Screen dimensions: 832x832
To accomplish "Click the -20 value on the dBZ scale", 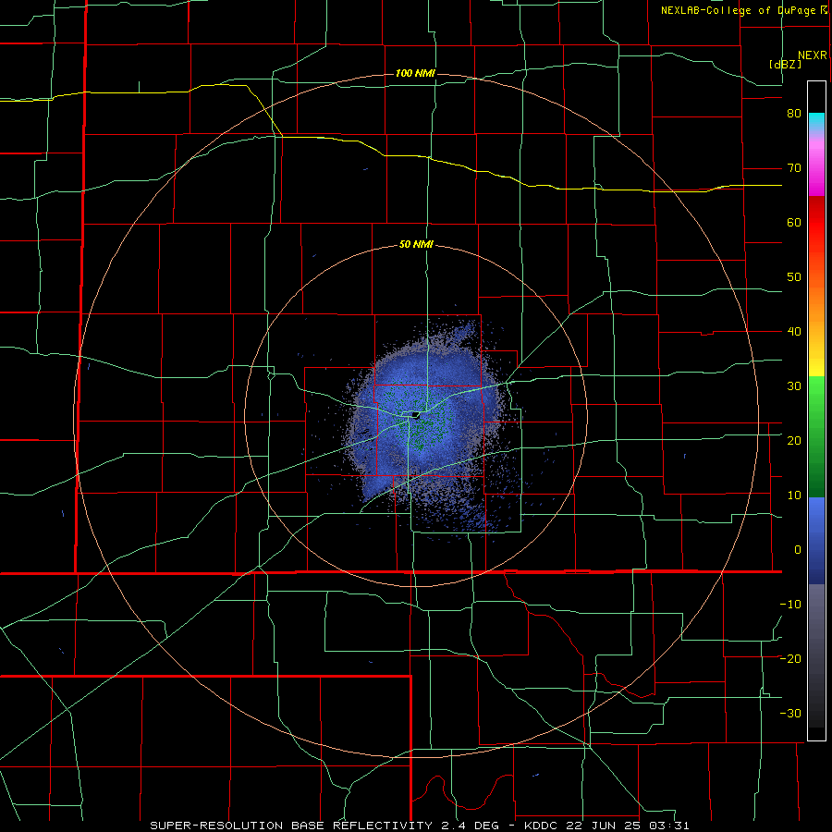I will 790,658.
